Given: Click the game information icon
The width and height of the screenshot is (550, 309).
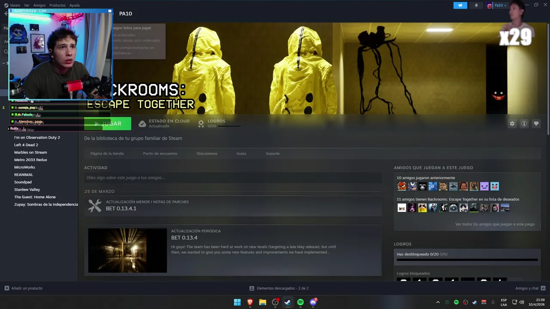Looking at the screenshot, I should 524,124.
